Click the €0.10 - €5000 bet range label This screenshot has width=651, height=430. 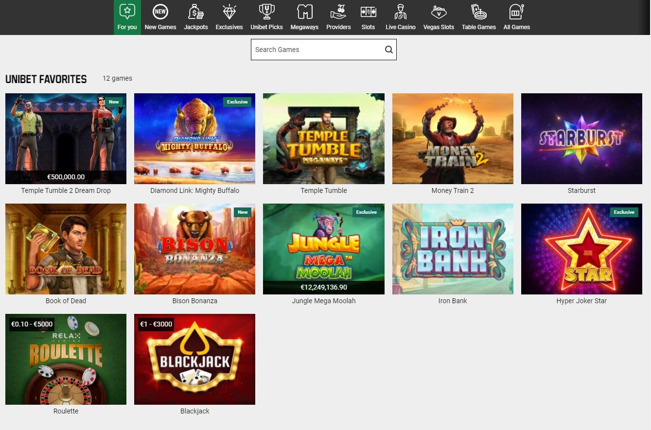[x=32, y=324]
